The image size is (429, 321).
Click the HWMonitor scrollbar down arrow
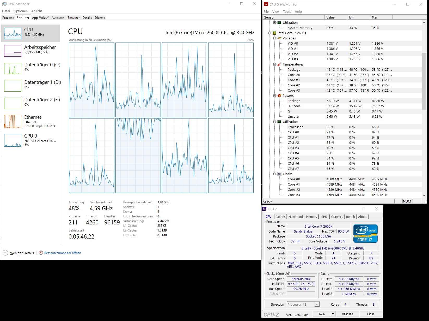pos(424,195)
